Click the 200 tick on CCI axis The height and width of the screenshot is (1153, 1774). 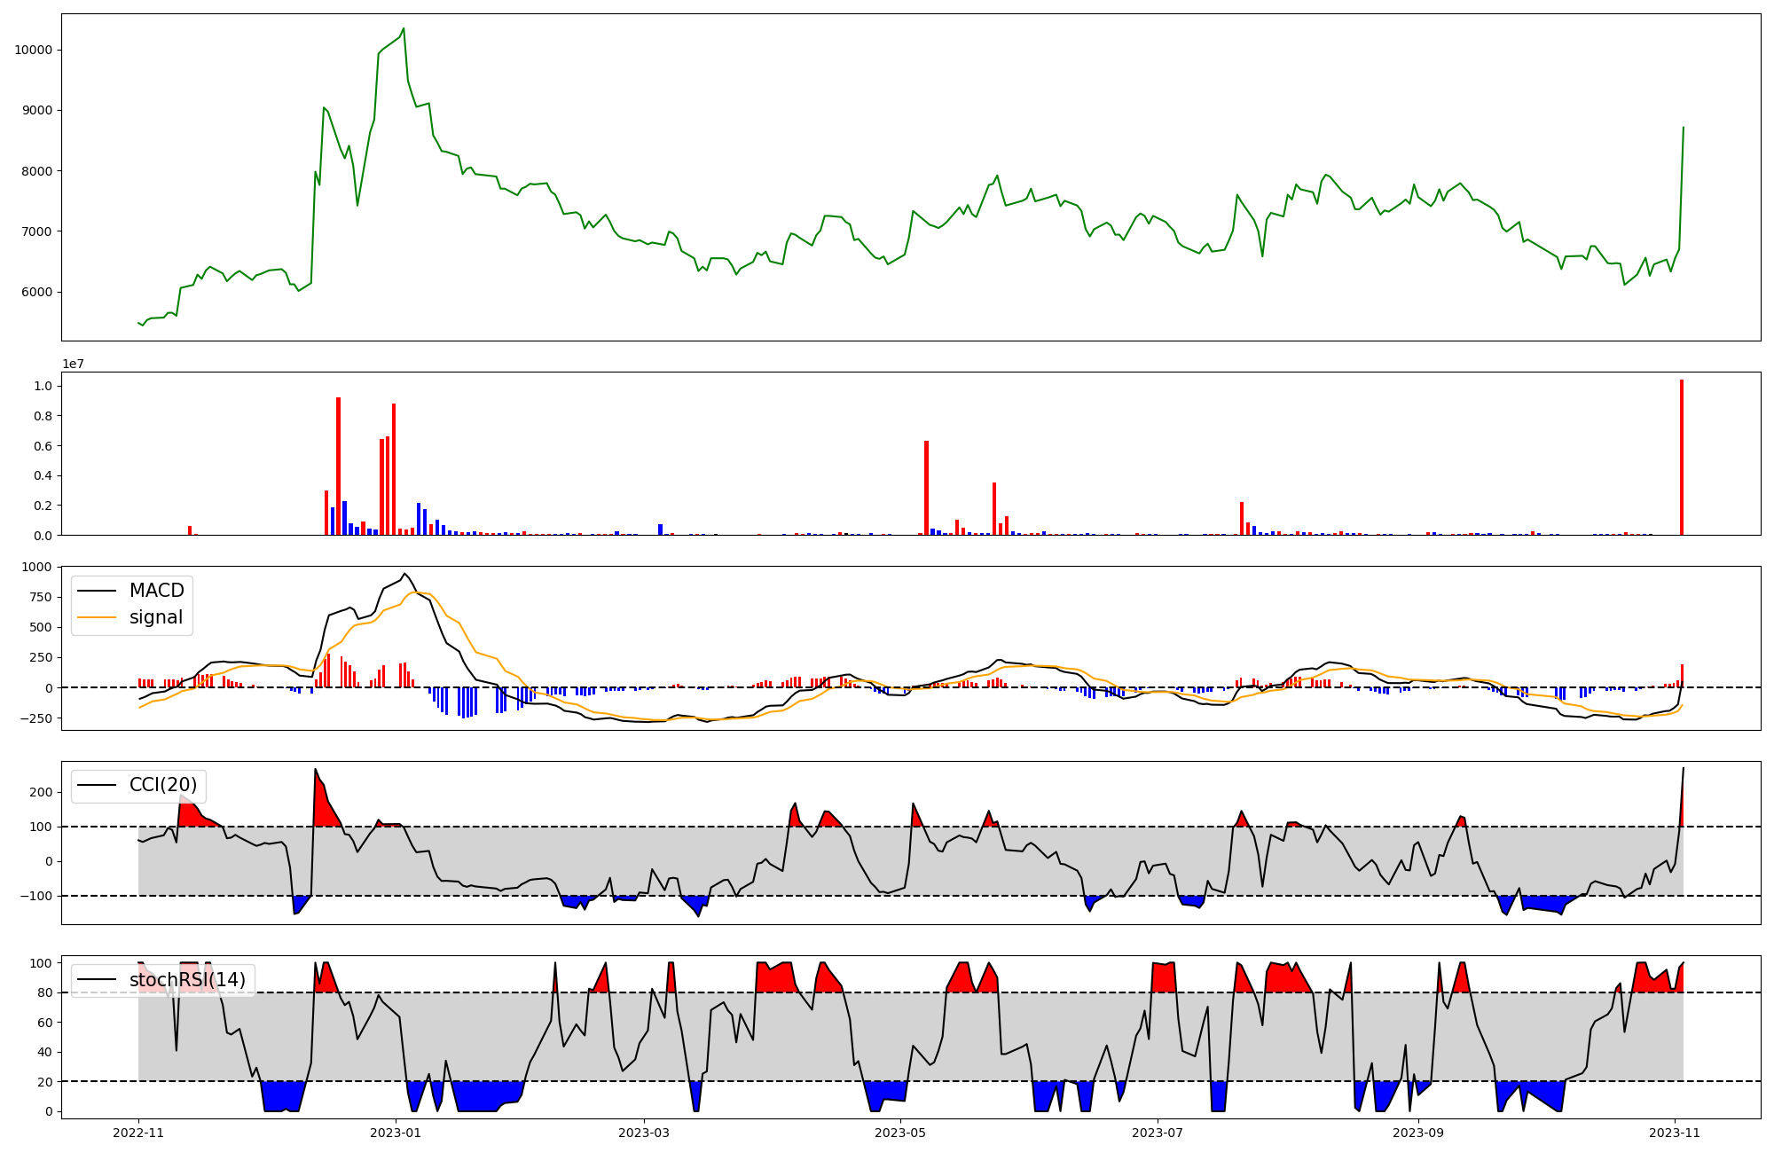pos(42,792)
